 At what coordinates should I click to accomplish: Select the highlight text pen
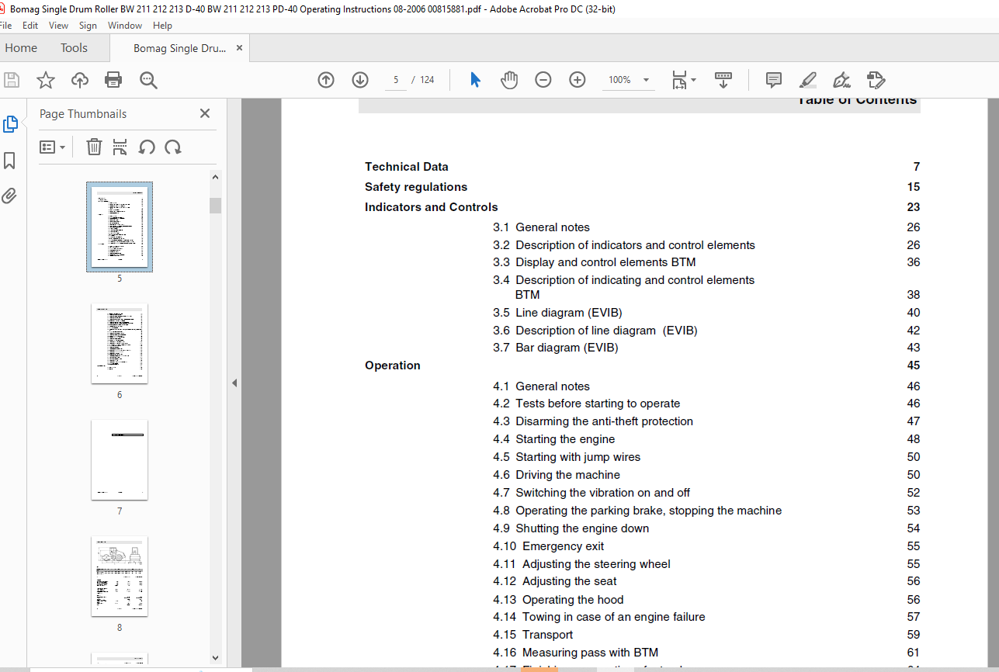808,80
